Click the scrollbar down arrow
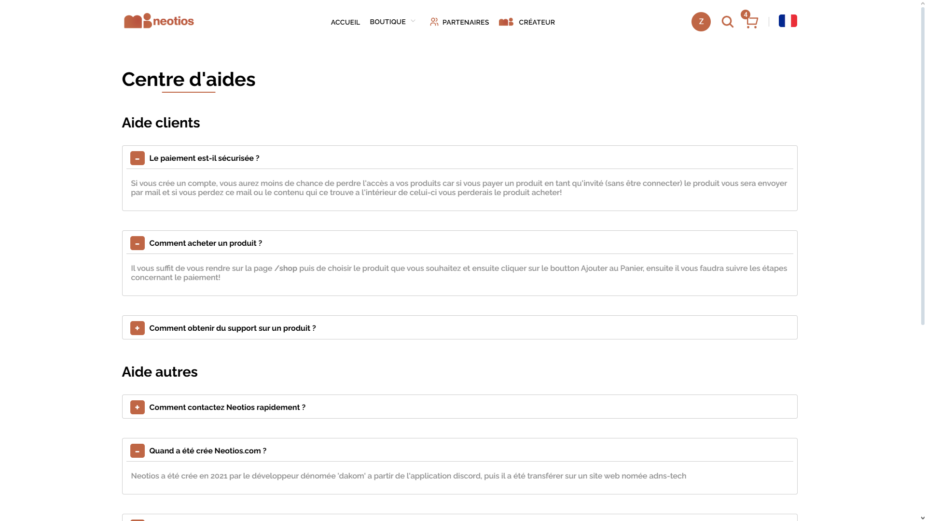926x521 pixels. [x=922, y=517]
